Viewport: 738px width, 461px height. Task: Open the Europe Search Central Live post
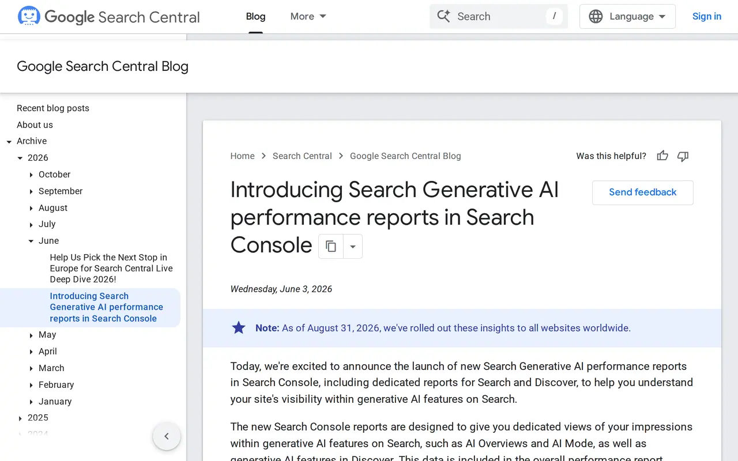pos(111,269)
